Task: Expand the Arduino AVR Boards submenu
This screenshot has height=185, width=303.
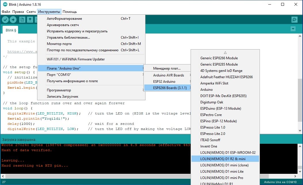Action: point(168,75)
